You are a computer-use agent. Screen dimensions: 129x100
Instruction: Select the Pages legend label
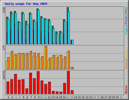126,30
